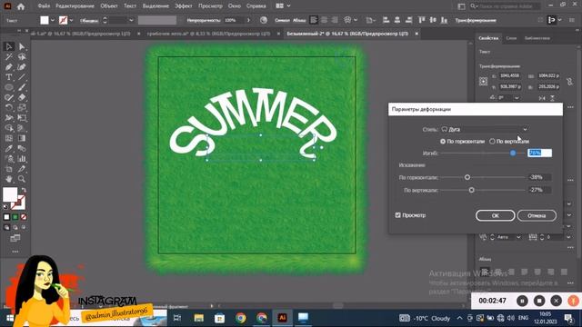Viewport: 582px width, 327px height.
Task: Open File Explorer from the taskbar
Action: (199, 318)
